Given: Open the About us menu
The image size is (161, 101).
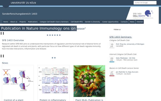Looking at the screenshot, I should (x=14, y=22).
